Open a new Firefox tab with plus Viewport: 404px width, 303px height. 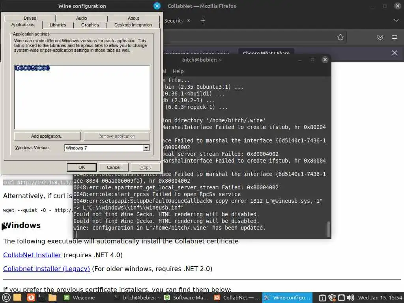tap(203, 21)
